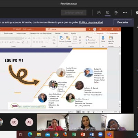This screenshot has width=138, height=138.
Task: Open Formas shapes gallery
Action: (x=62, y=39)
